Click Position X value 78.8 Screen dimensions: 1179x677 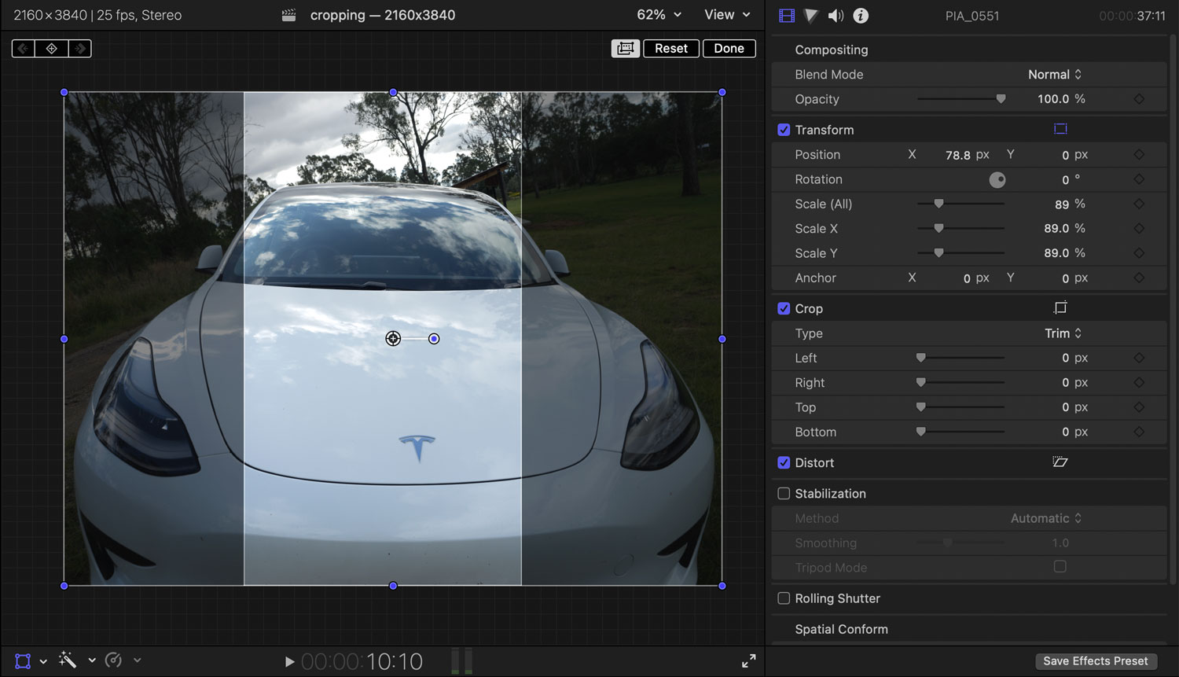957,155
